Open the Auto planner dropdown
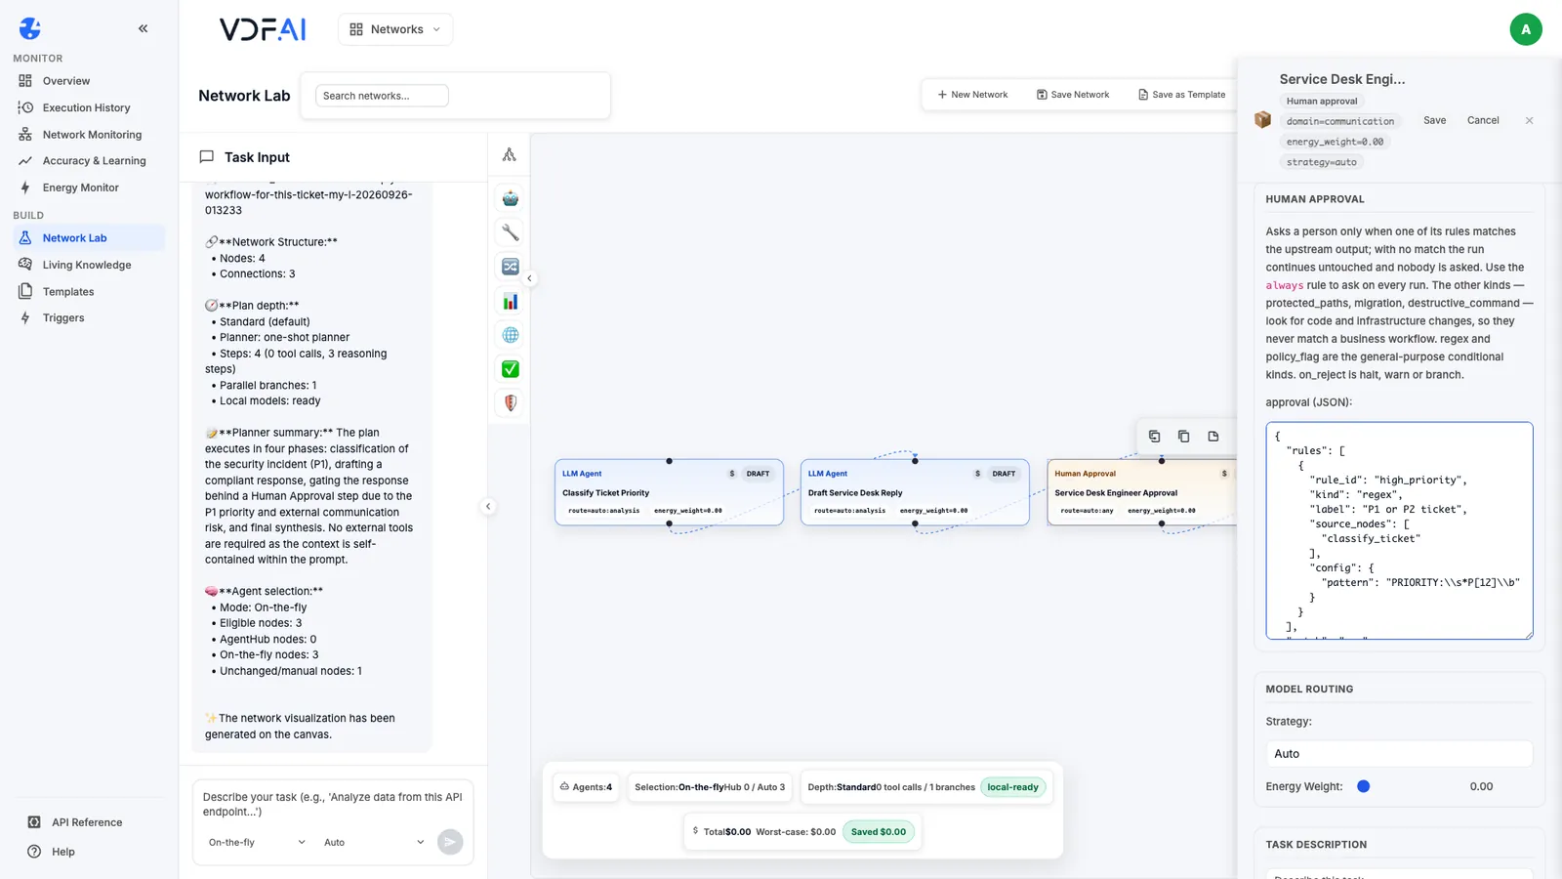The image size is (1562, 879). click(374, 842)
